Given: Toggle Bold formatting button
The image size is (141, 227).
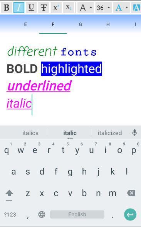Looking at the screenshot, I should (7, 8).
